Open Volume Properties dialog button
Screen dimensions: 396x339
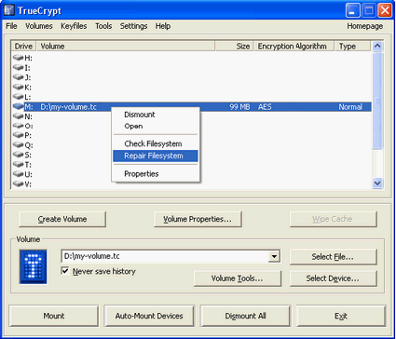198,219
